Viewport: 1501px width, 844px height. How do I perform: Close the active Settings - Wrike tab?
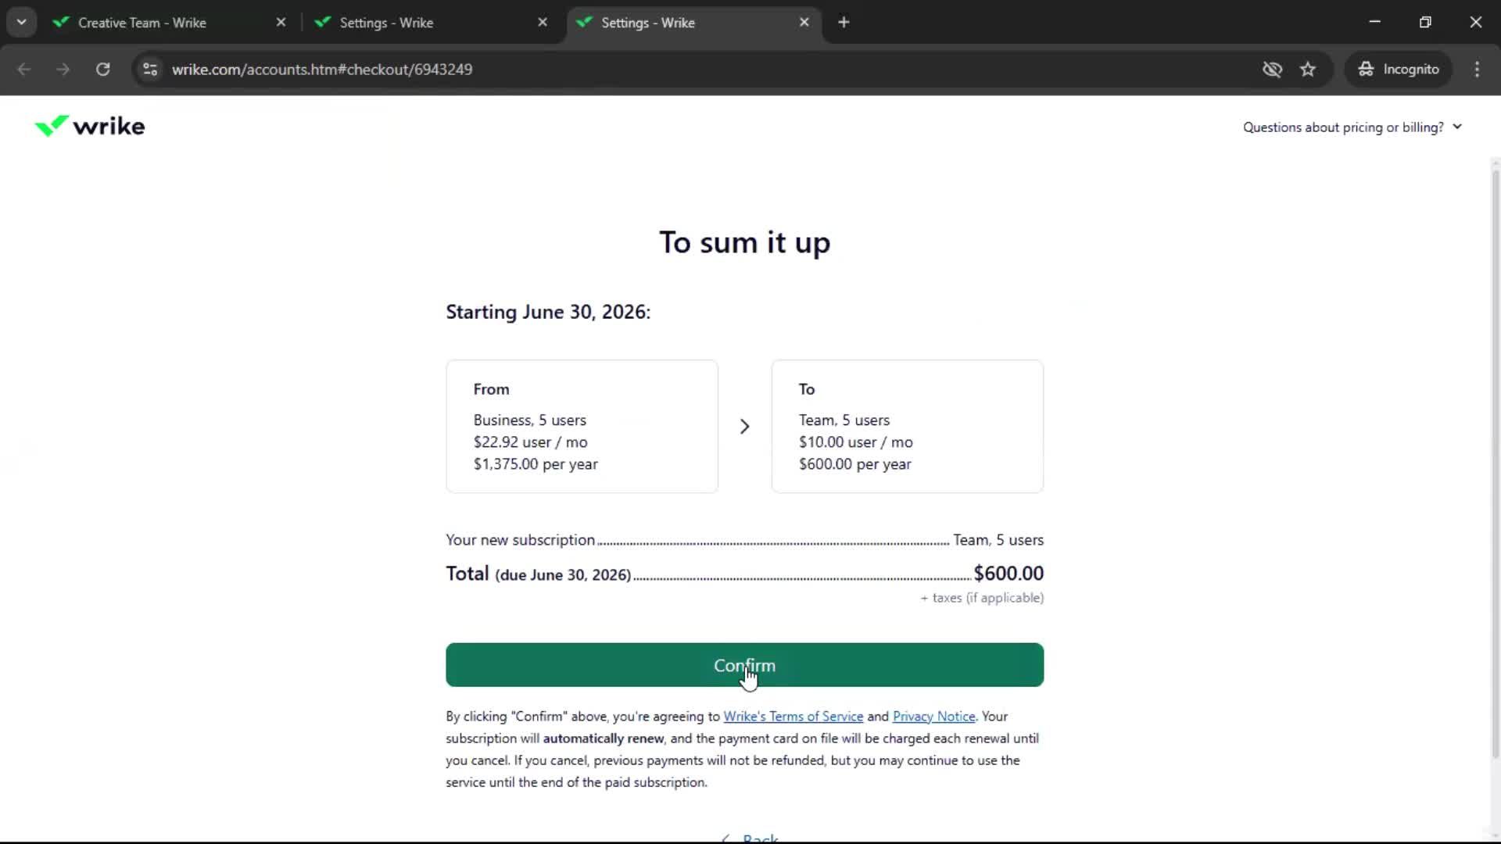pos(804,23)
